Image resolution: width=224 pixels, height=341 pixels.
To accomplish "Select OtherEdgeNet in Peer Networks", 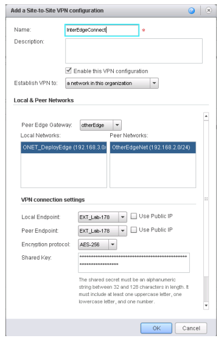I will click(153, 148).
